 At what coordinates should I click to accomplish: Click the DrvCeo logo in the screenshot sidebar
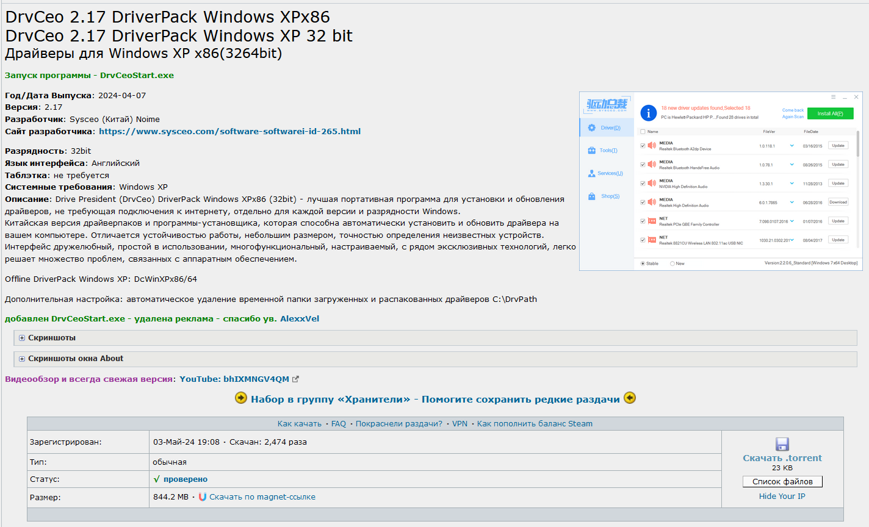607,104
